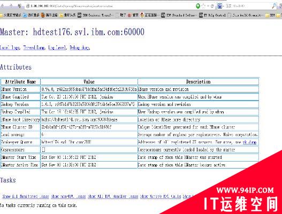The width and height of the screenshot is (282, 214).
Task: Click the reload page icon in address bar
Action: (212, 6)
